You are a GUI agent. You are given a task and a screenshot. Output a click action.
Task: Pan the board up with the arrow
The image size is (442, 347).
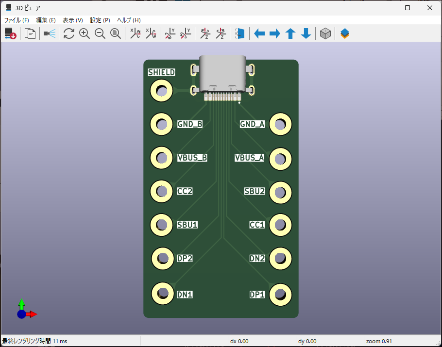[290, 33]
